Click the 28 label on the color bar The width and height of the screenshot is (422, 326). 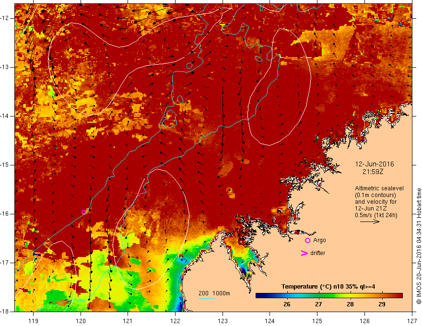click(350, 304)
